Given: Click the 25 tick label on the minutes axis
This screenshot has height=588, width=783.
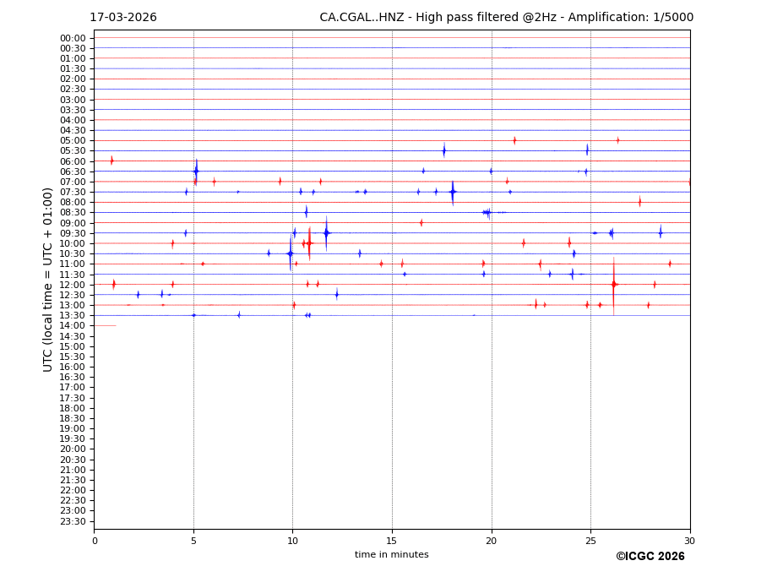Looking at the screenshot, I should coord(590,541).
